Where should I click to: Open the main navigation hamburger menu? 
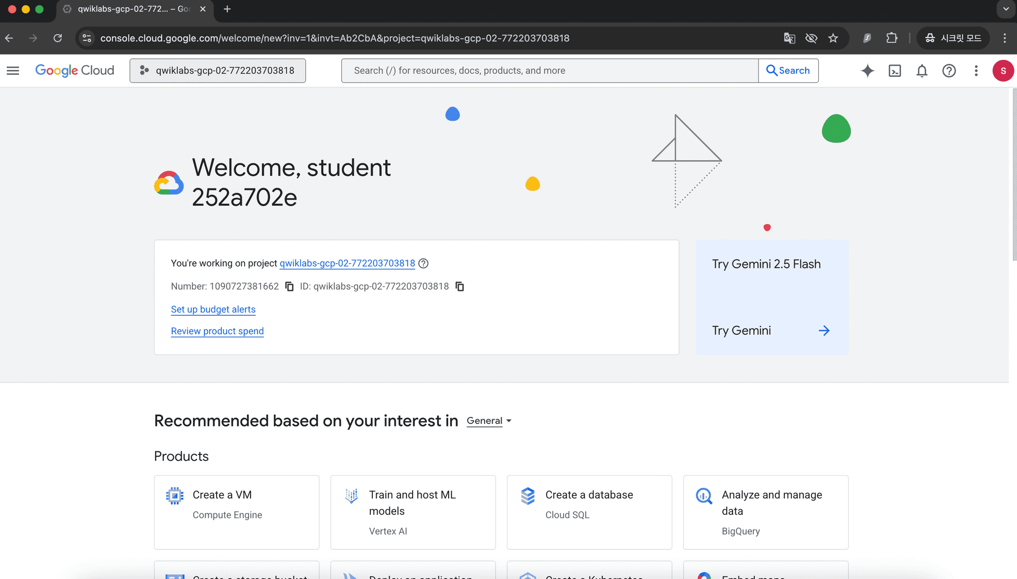click(13, 70)
